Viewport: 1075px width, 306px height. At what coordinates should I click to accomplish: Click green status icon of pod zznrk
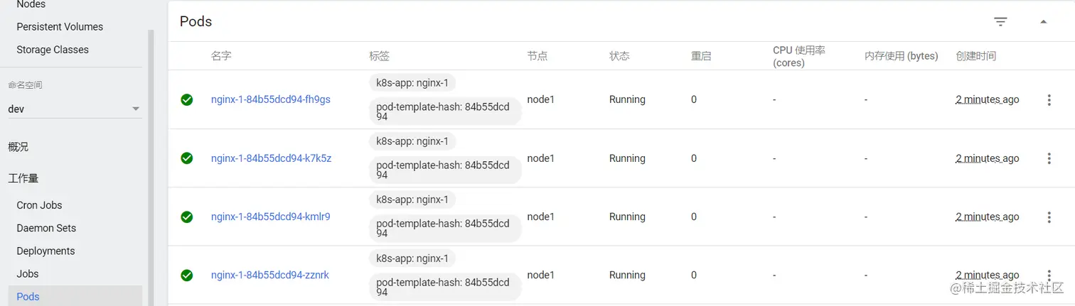click(x=186, y=275)
